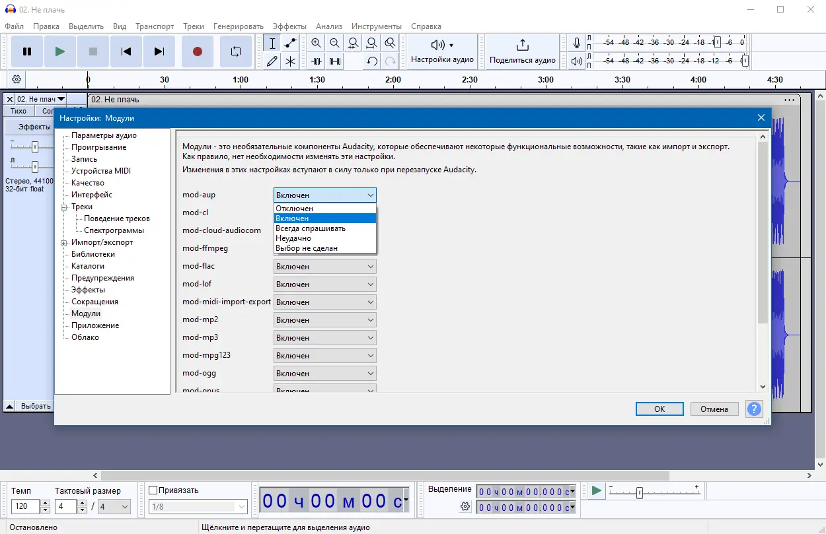Dismiss the dialog with Отмена
Screen dimensions: 826x534
coord(714,409)
